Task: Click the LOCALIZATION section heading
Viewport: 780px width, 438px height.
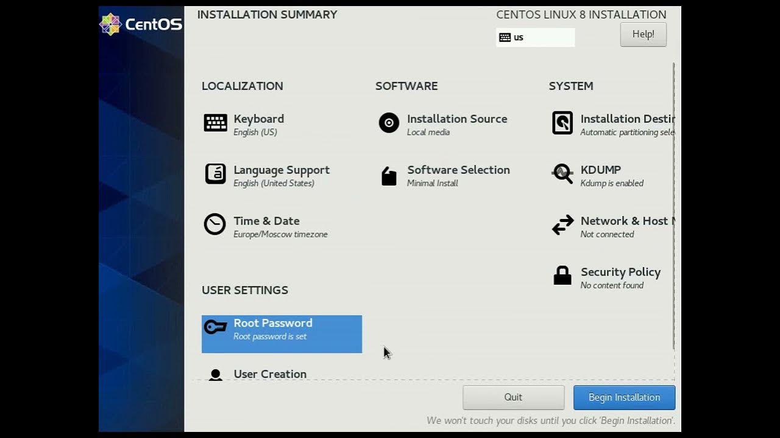Action: point(243,86)
